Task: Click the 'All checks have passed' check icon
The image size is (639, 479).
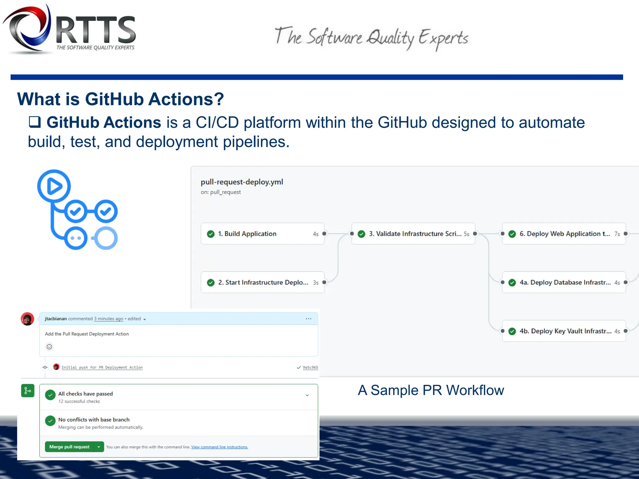Action: (x=50, y=395)
